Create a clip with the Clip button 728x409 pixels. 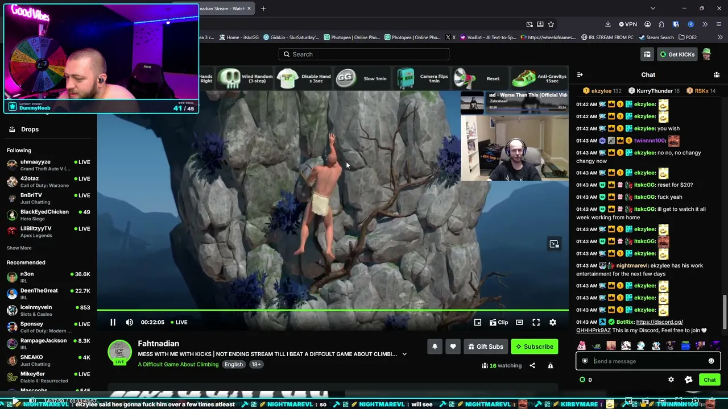(x=499, y=322)
